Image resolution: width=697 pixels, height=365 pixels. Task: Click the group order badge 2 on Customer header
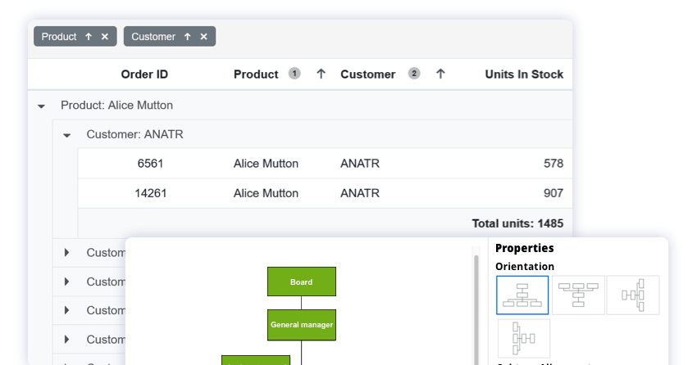pos(414,74)
